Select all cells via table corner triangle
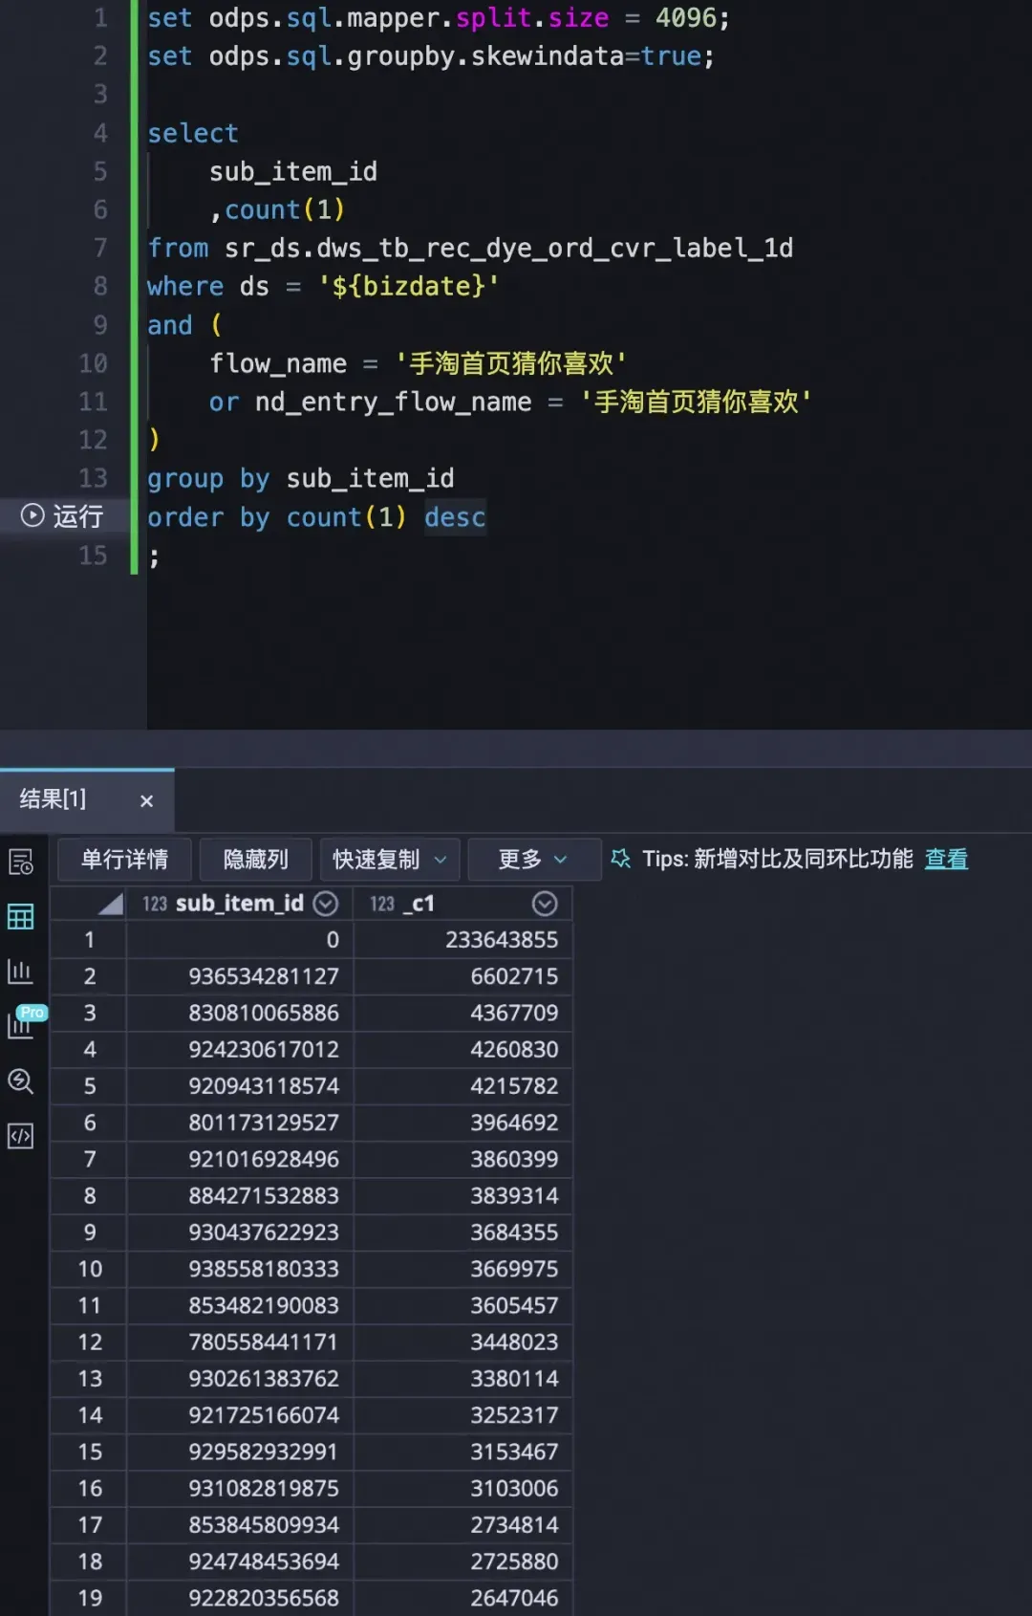The height and width of the screenshot is (1616, 1032). (x=111, y=904)
